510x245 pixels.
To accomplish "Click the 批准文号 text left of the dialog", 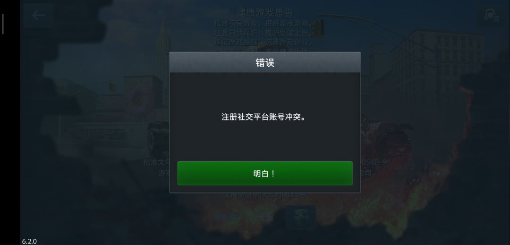I will tap(157, 162).
